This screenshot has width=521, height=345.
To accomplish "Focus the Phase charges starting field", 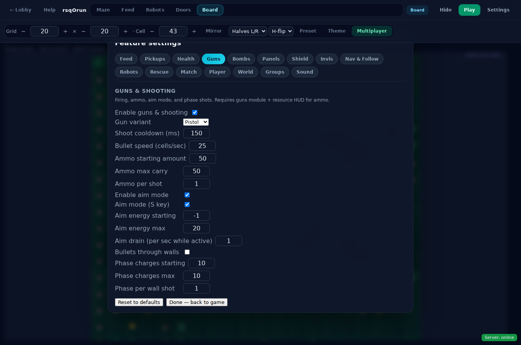I will pyautogui.click(x=202, y=263).
